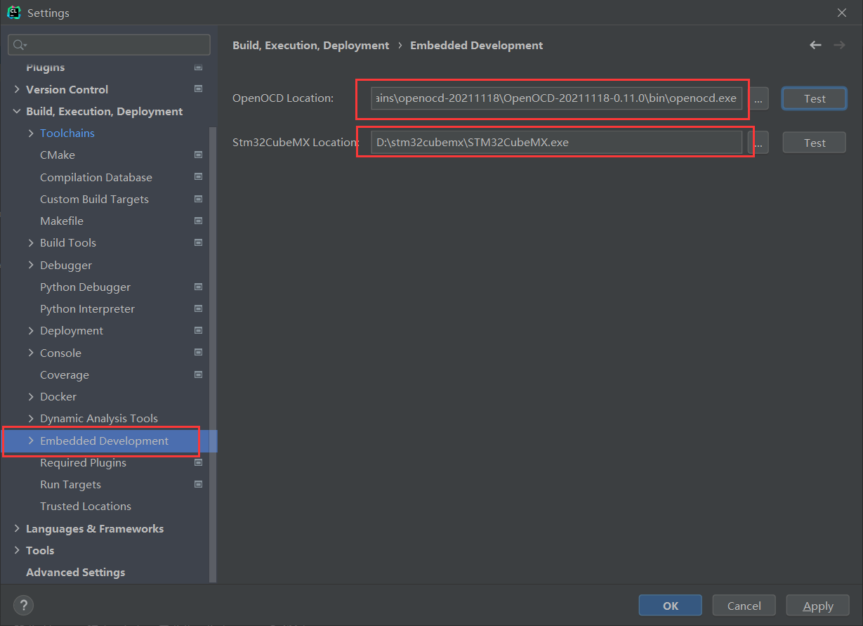Viewport: 863px width, 626px height.
Task: Expand the Deployment node arrow
Action: [x=31, y=330]
